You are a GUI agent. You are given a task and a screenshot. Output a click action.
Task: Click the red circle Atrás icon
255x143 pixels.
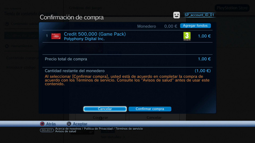[x=42, y=124]
